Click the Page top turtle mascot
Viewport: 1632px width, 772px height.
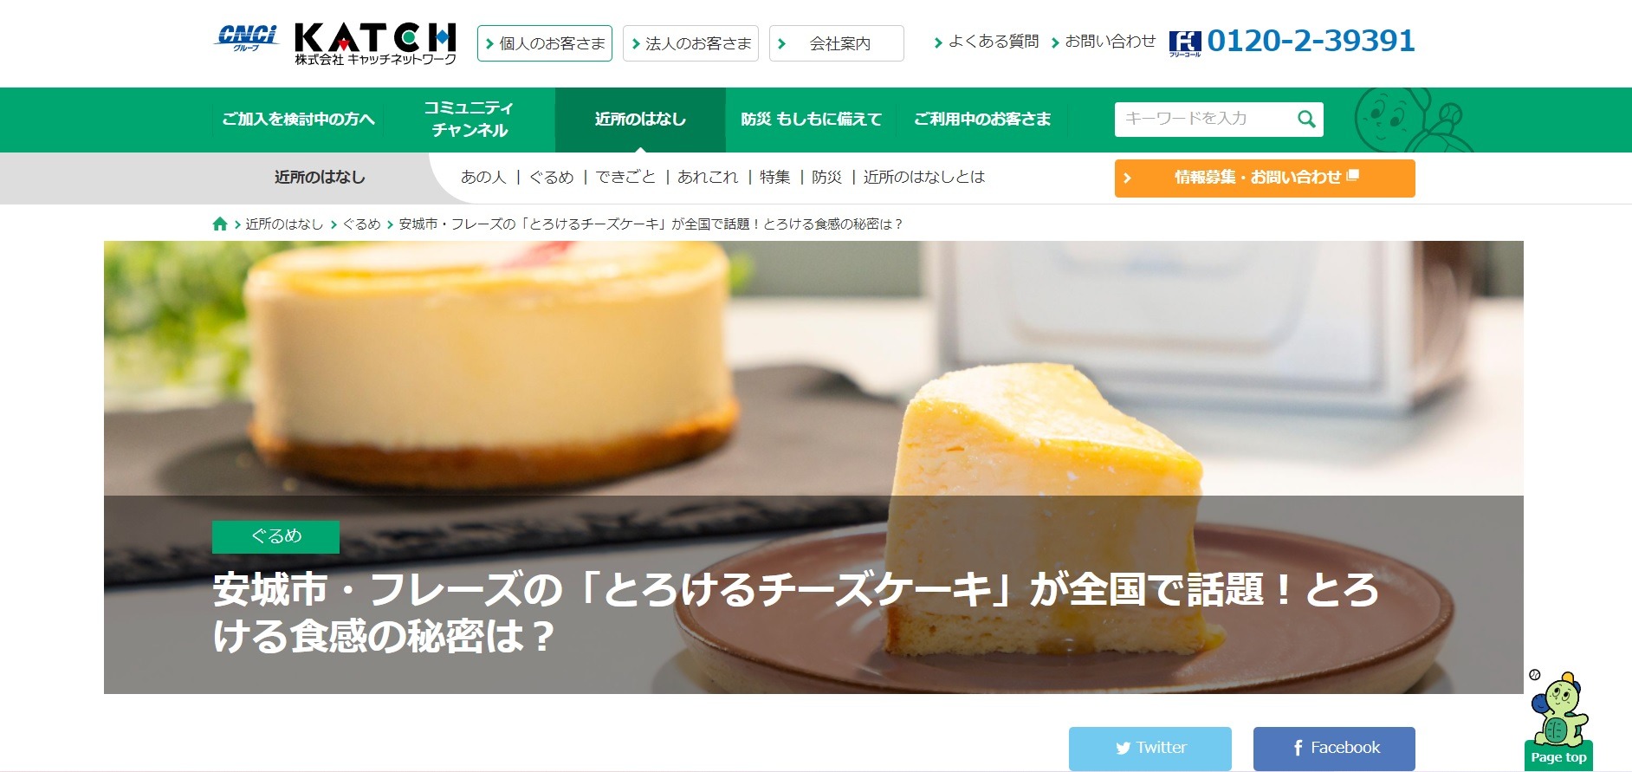(1558, 719)
